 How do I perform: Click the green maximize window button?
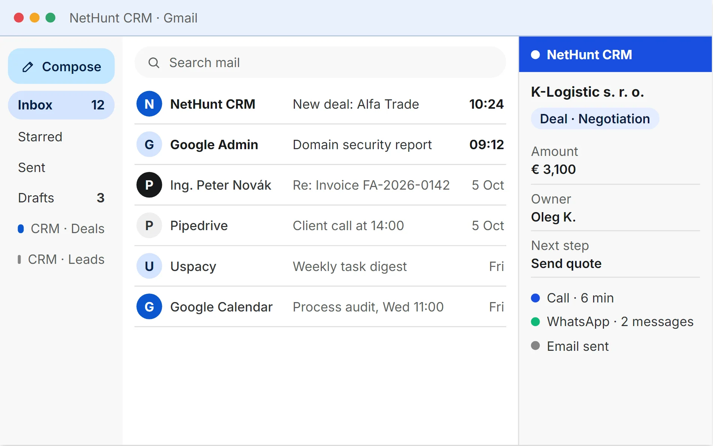[x=50, y=18]
